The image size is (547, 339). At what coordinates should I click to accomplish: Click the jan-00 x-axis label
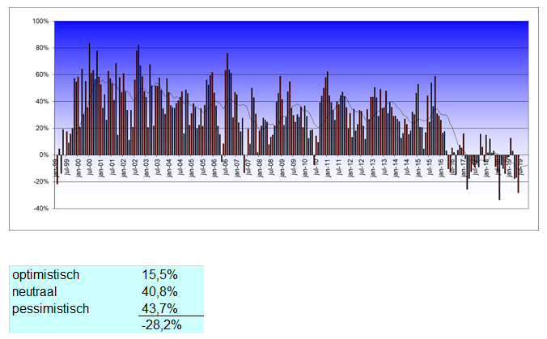tap(78, 168)
